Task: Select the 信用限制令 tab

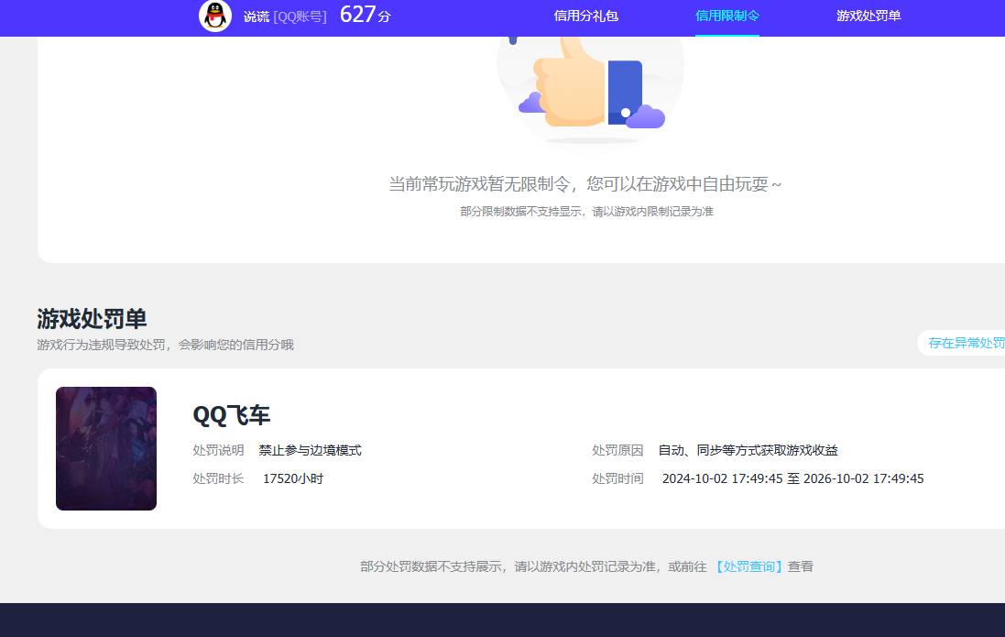Action: pos(727,16)
